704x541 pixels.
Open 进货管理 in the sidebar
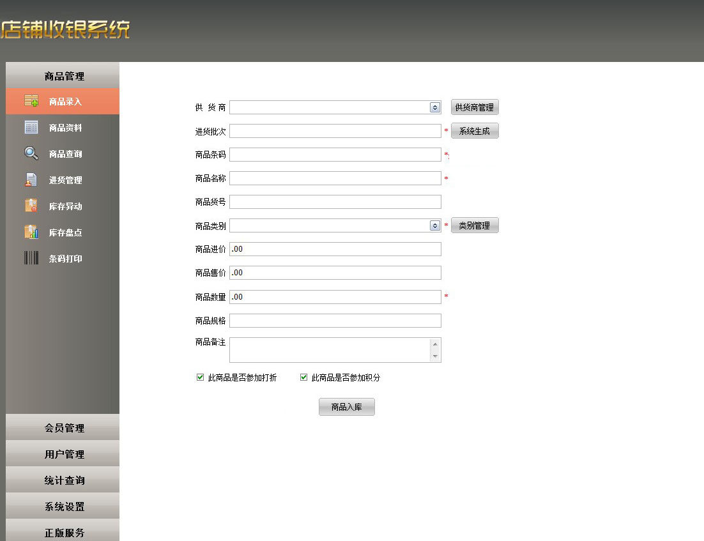point(63,180)
